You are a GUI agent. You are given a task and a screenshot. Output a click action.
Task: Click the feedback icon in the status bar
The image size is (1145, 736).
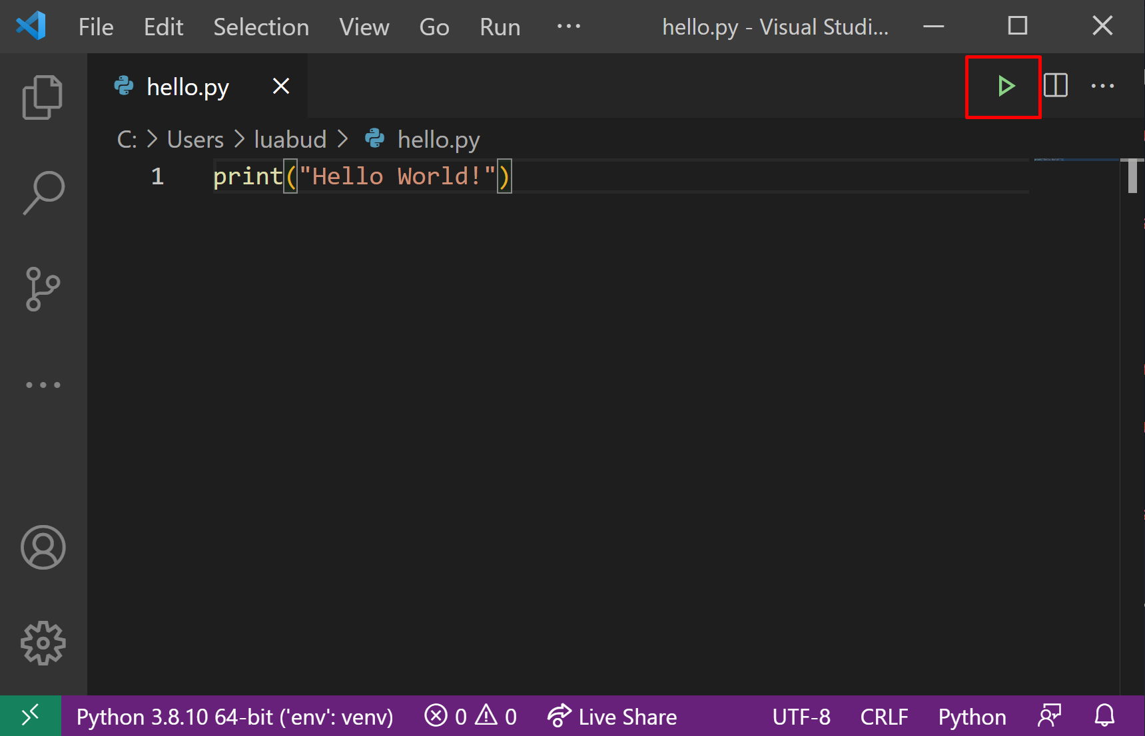pos(1049,716)
